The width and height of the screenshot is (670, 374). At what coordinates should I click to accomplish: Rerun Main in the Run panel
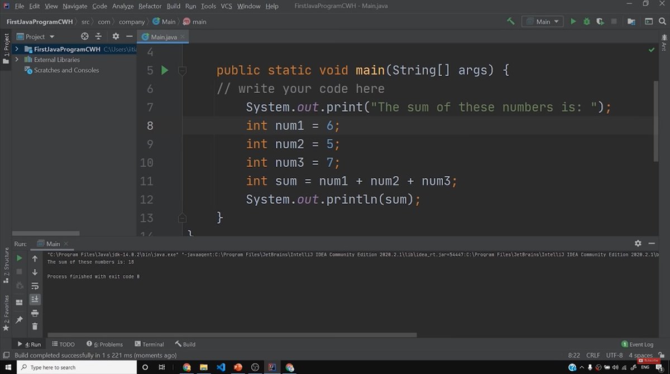click(20, 258)
